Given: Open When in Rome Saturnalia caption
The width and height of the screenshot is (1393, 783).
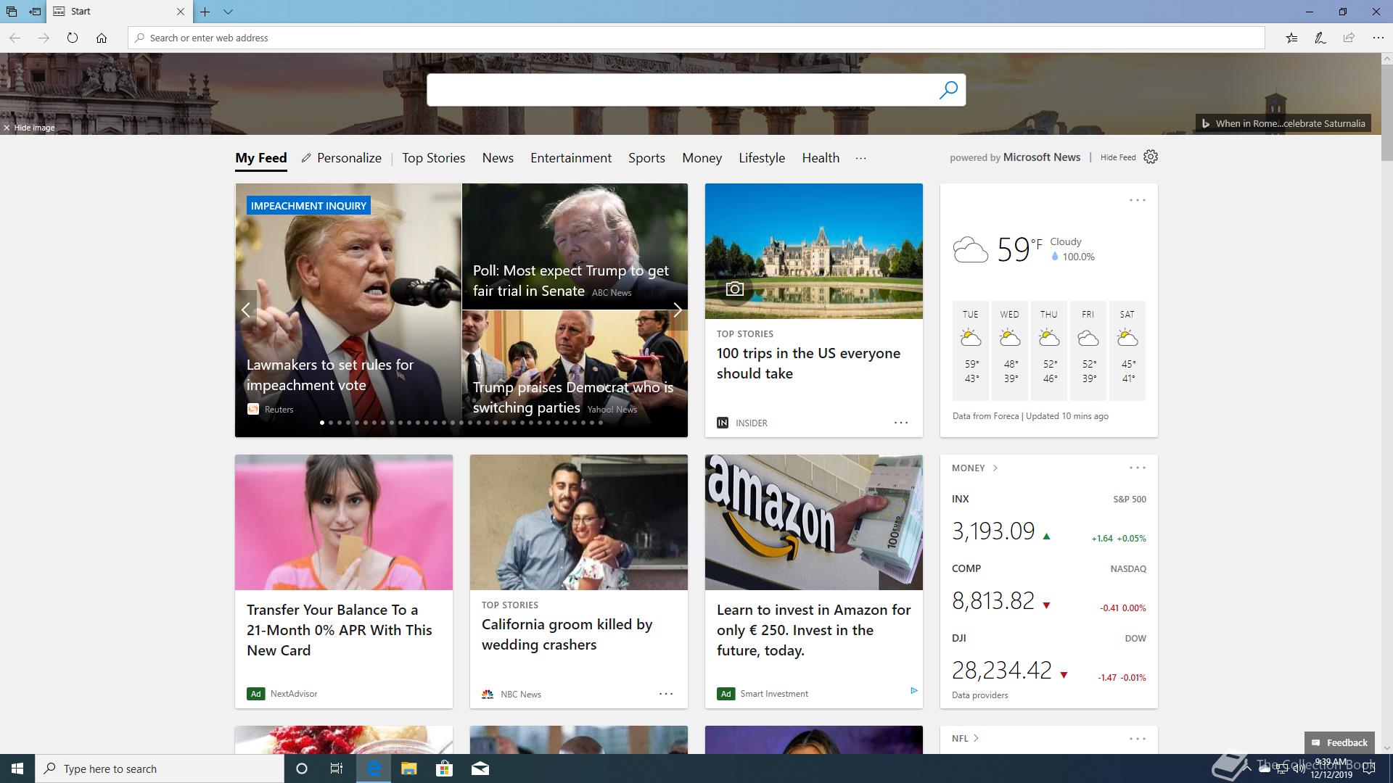Looking at the screenshot, I should pos(1283,123).
